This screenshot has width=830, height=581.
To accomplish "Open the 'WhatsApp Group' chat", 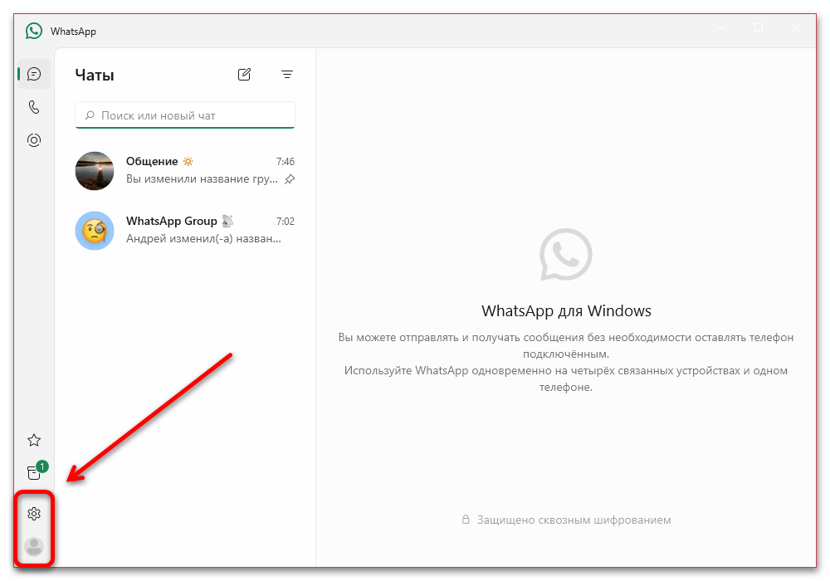I will point(185,230).
